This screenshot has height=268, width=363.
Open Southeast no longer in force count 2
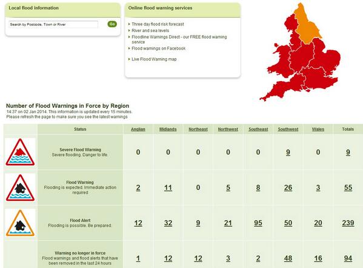[258, 258]
